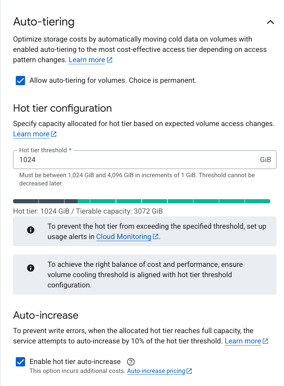Uncheck Allow auto-tiering for volumes checkbox
The width and height of the screenshot is (284, 386).
point(21,80)
